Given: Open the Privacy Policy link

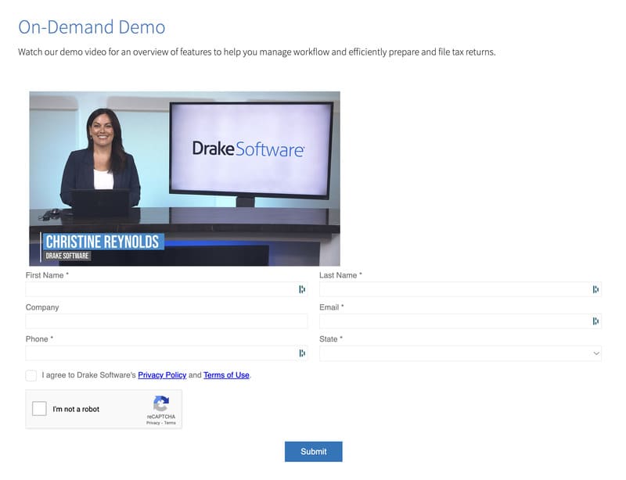Looking at the screenshot, I should 162,375.
